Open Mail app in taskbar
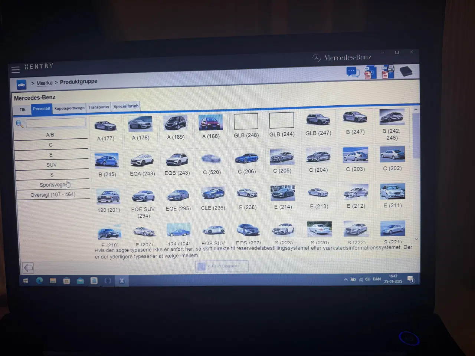 (x=80, y=281)
